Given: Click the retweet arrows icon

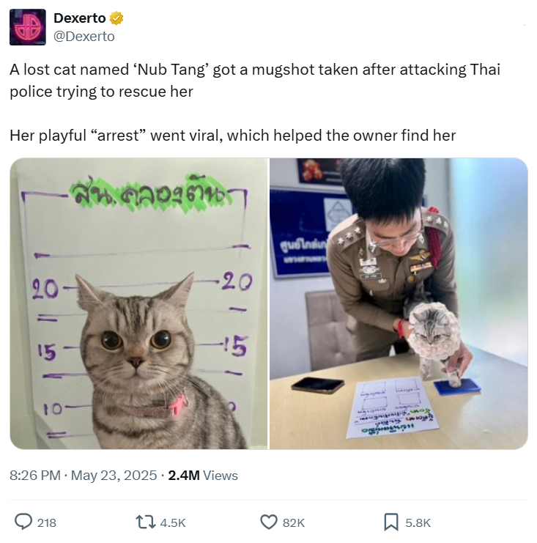Looking at the screenshot, I should (x=146, y=522).
